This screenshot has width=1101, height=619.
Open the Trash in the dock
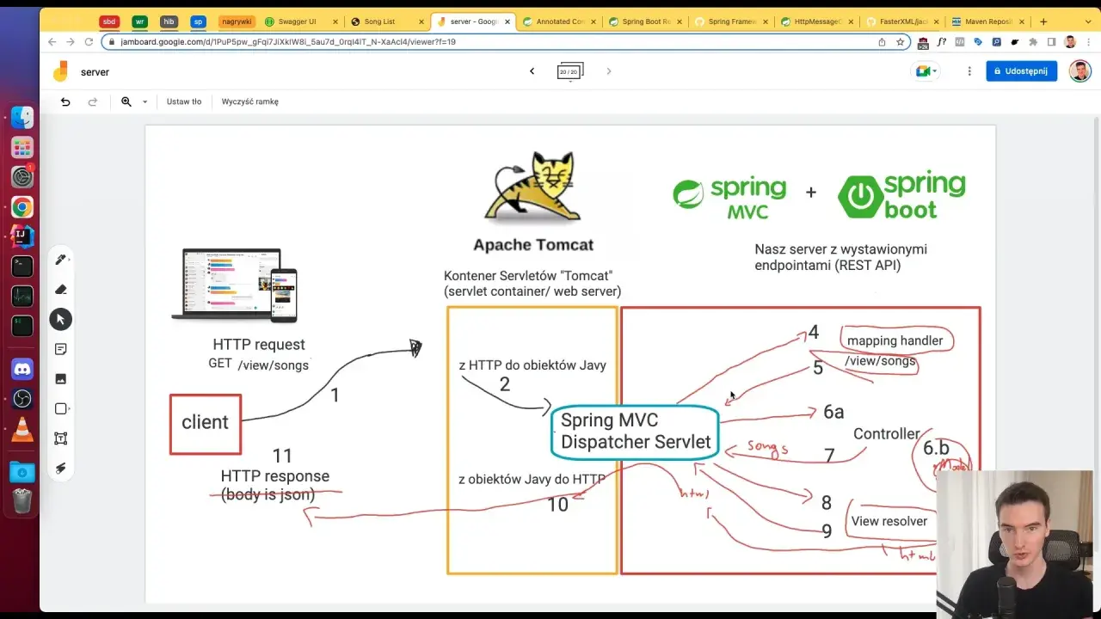pyautogui.click(x=22, y=500)
